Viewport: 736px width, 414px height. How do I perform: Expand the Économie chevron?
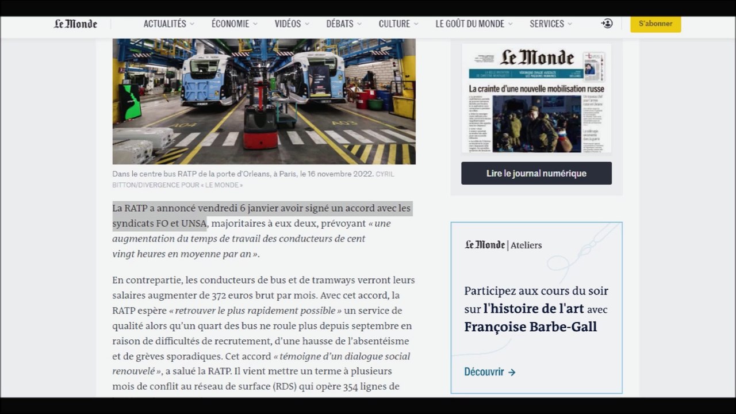[x=255, y=24]
